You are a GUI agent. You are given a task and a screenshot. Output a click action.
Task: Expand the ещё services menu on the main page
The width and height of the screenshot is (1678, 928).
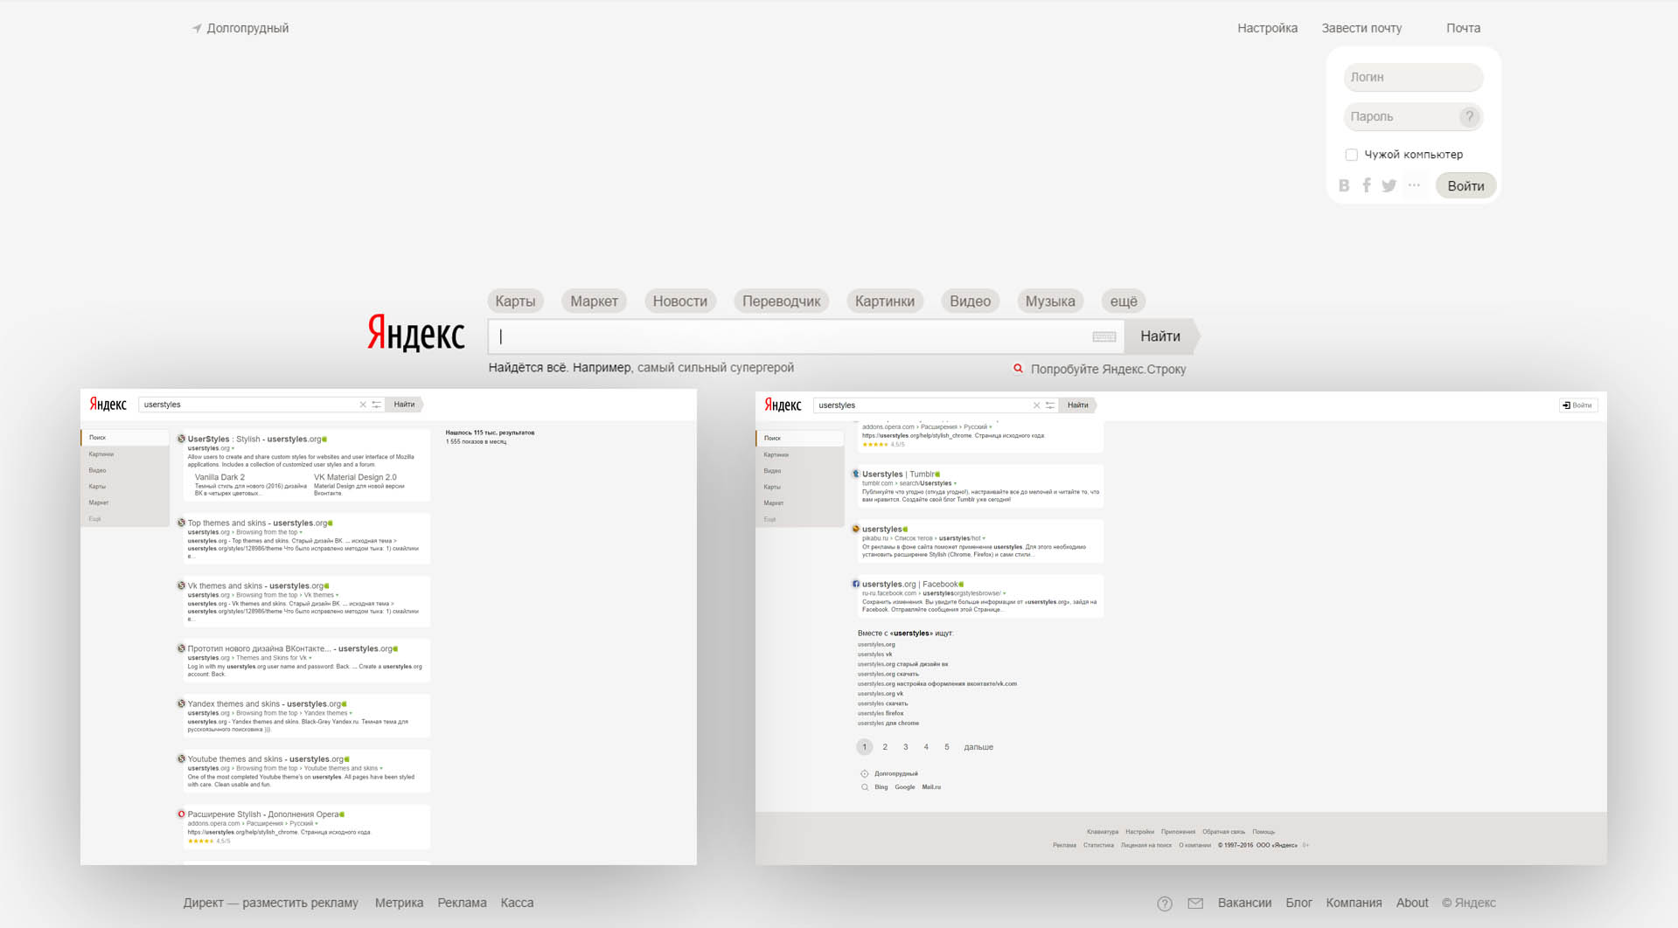click(1124, 301)
